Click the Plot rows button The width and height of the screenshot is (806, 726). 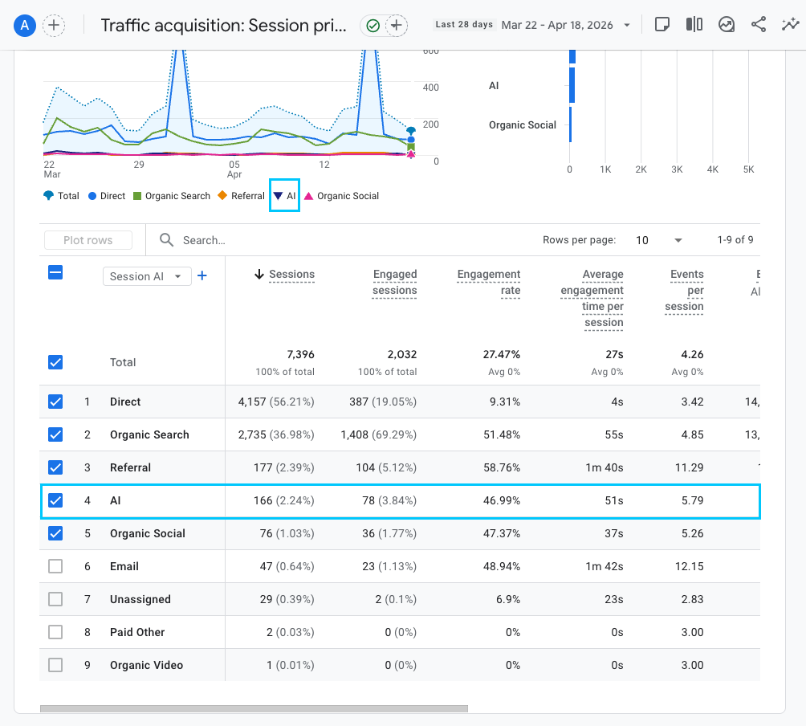pyautogui.click(x=88, y=240)
